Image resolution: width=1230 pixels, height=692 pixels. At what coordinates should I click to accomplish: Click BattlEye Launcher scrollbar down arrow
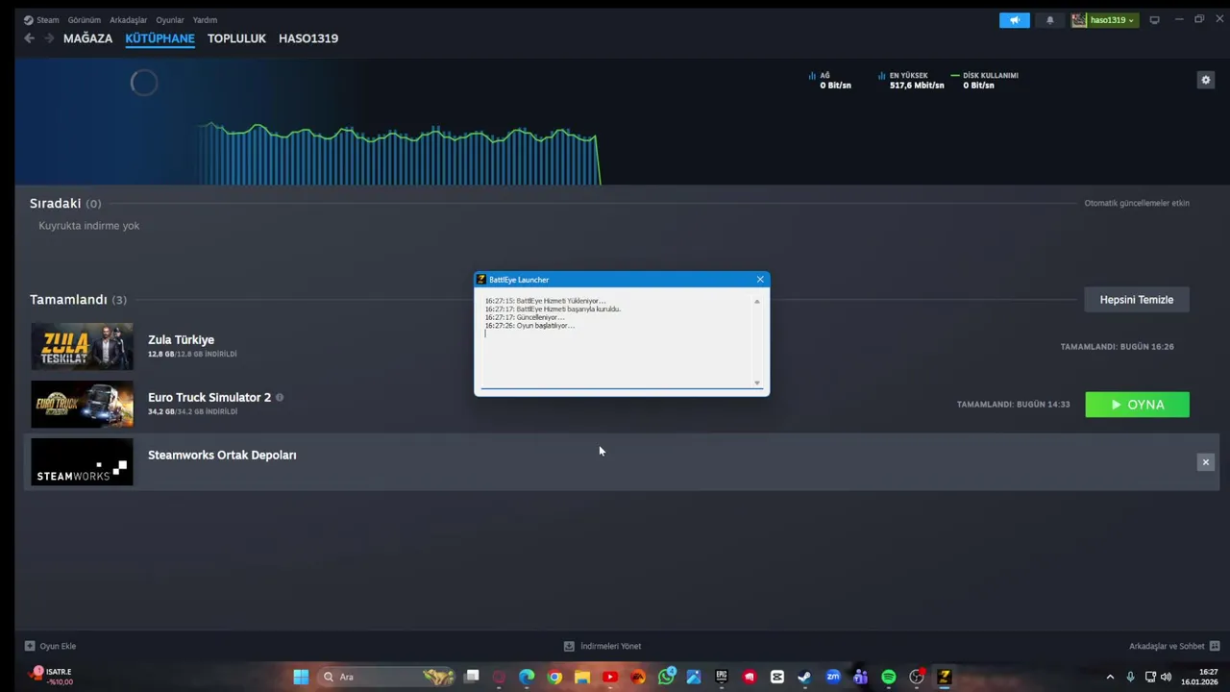coord(756,383)
